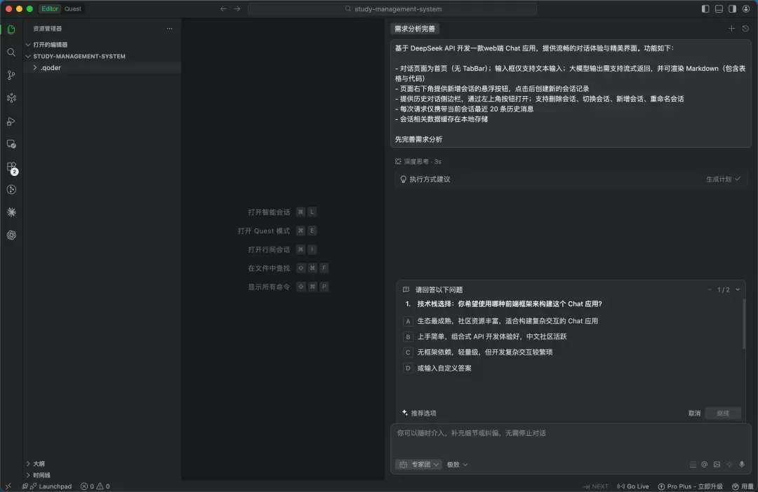Select answer option A
Screen dimensions: 758x492
coord(408,321)
